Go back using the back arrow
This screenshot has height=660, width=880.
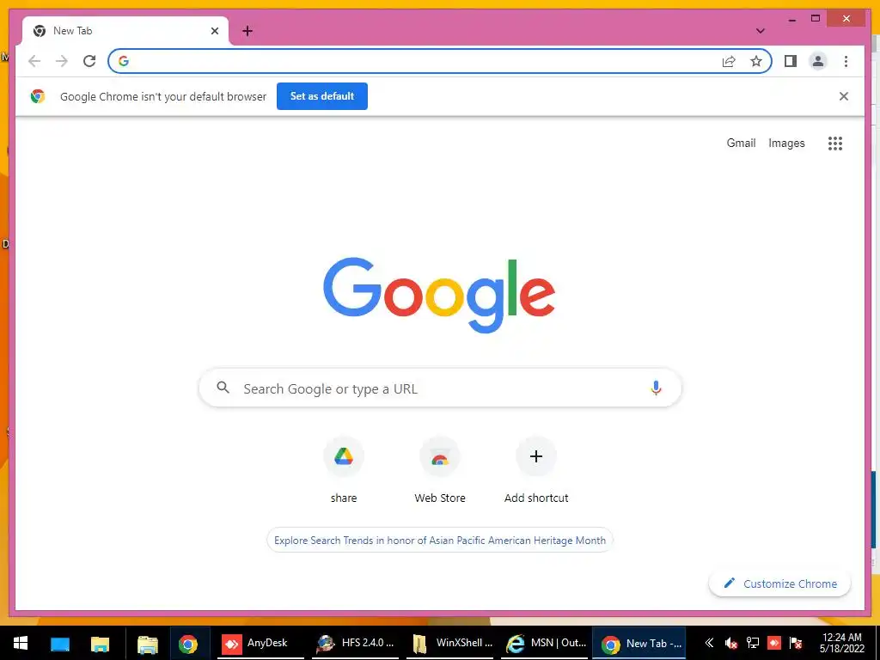click(34, 61)
